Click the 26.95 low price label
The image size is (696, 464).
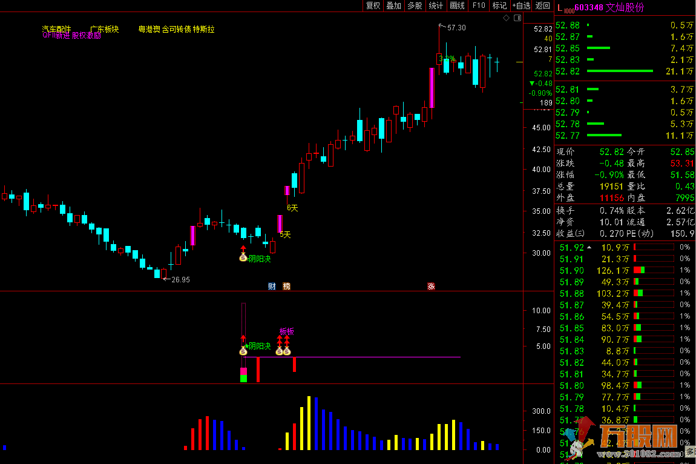point(180,280)
